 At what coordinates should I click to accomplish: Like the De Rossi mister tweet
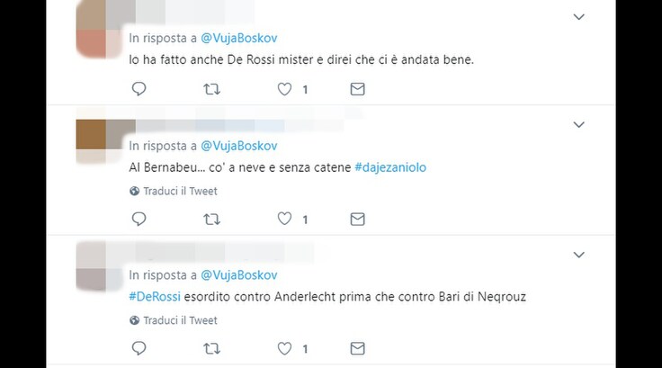pyautogui.click(x=284, y=89)
